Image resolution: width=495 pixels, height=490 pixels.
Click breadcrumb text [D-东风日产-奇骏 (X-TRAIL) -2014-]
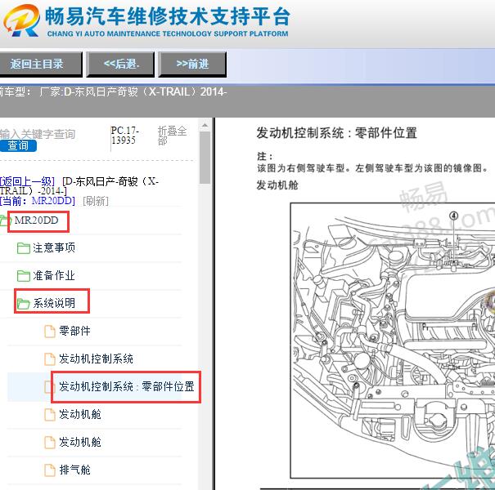pos(79,186)
